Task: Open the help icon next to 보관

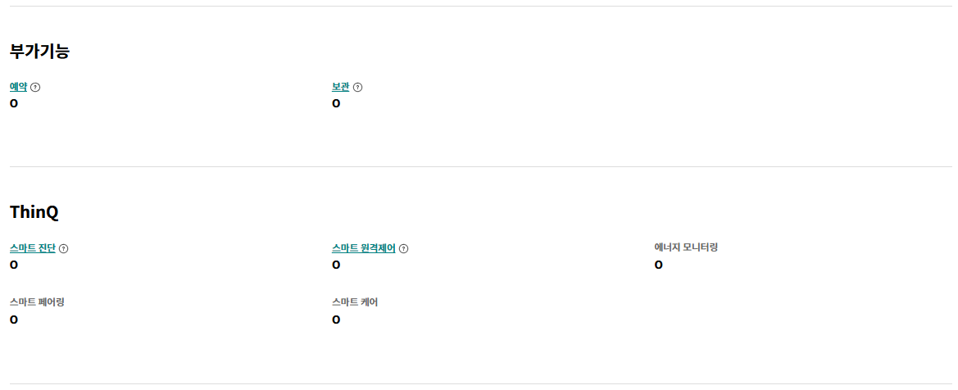Action: [x=358, y=88]
